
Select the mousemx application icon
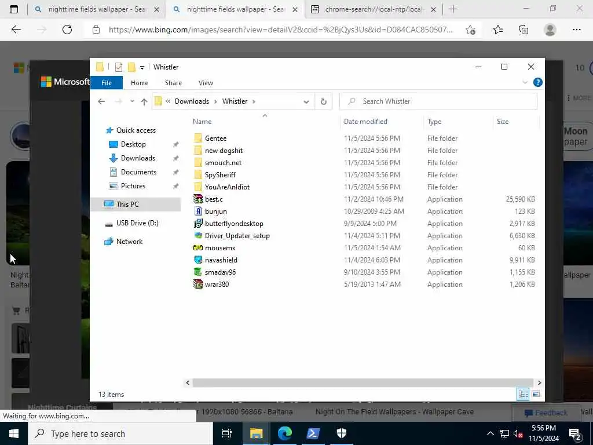[198, 248]
